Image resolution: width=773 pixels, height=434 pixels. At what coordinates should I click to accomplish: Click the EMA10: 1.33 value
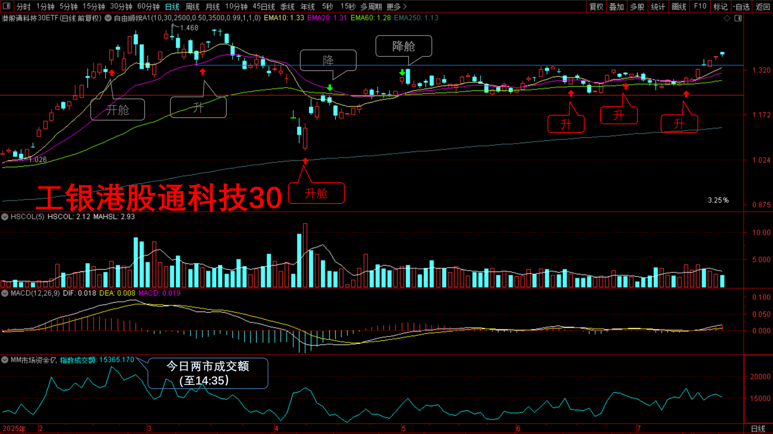tap(284, 18)
